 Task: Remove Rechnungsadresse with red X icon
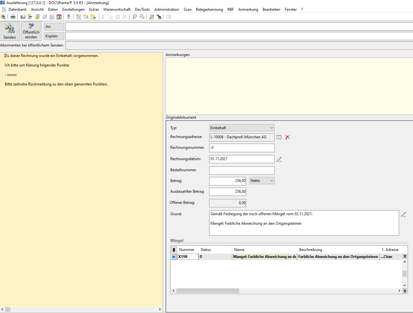coord(287,137)
